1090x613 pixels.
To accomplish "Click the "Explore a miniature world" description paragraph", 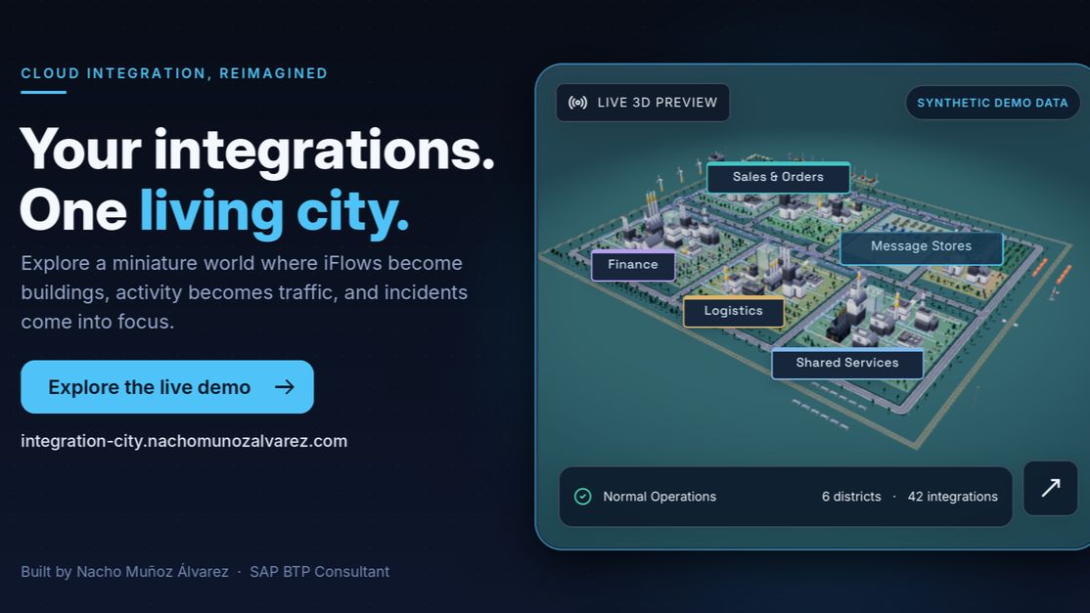I will pos(244,292).
